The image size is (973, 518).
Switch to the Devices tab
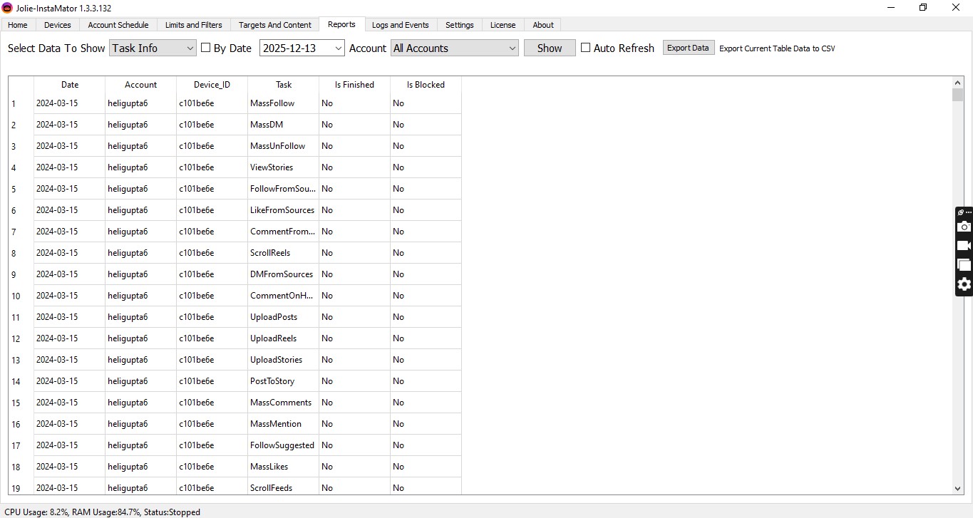57,24
